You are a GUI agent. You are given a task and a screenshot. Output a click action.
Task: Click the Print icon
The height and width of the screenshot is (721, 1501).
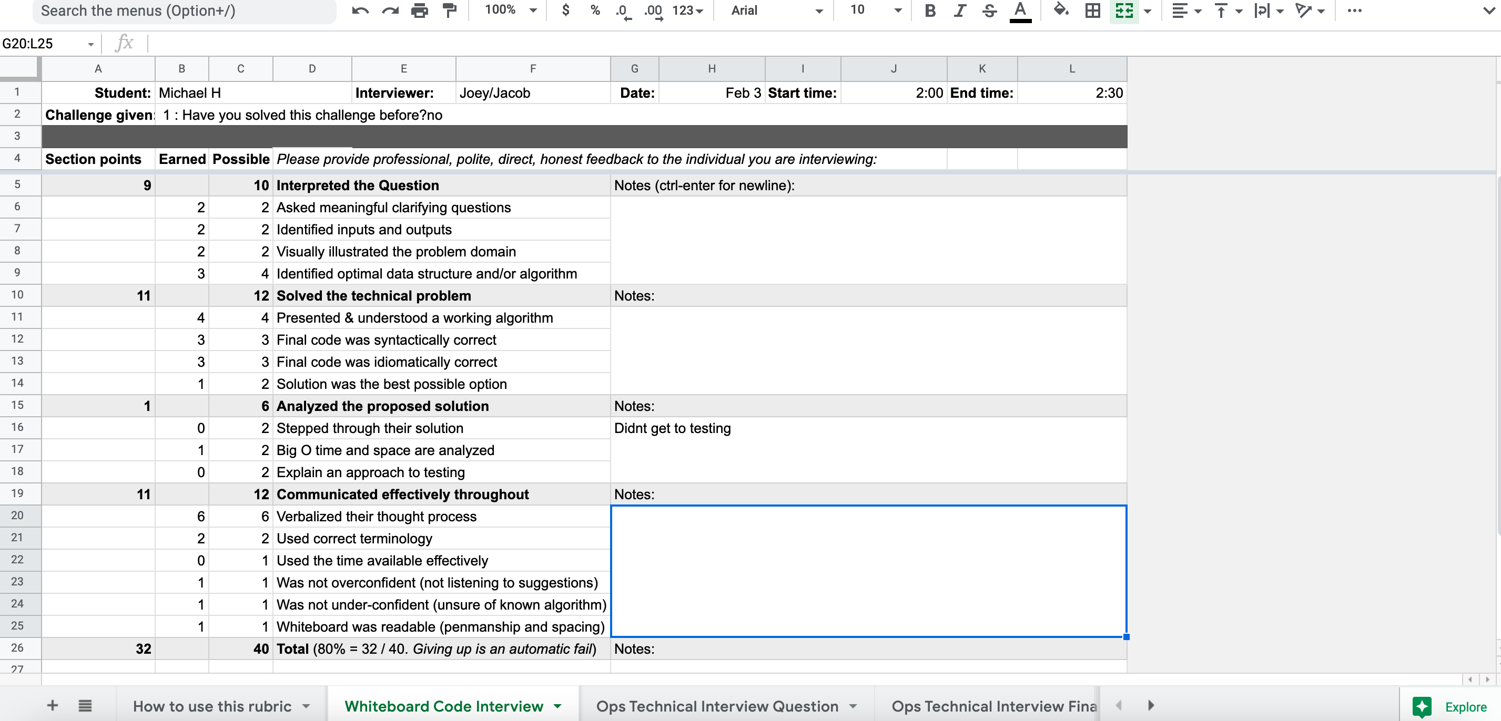(x=420, y=10)
